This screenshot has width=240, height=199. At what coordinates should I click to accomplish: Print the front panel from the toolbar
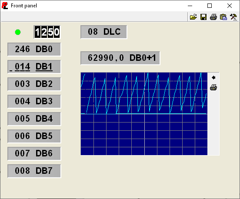[x=213, y=17]
